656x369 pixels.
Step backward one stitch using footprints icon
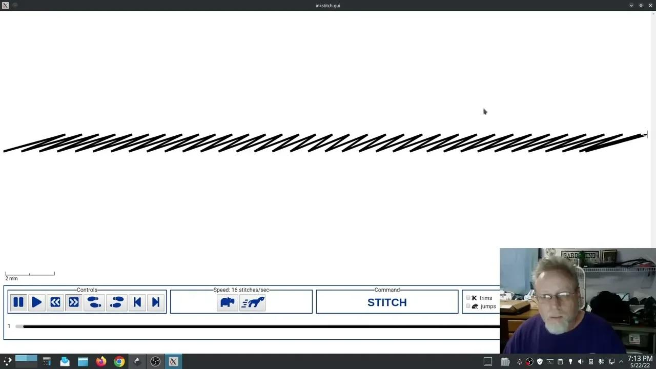pyautogui.click(x=94, y=302)
